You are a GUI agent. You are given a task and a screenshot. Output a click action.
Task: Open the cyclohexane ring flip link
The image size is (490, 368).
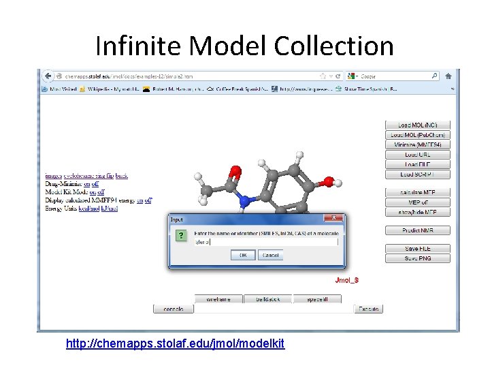click(x=88, y=176)
